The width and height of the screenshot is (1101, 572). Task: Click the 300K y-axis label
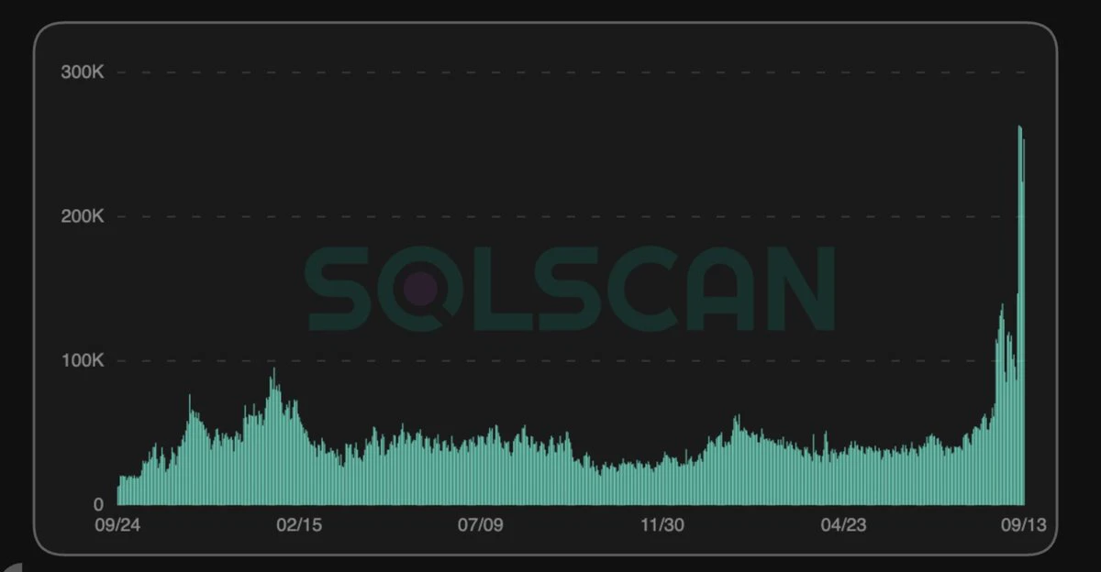pos(82,72)
